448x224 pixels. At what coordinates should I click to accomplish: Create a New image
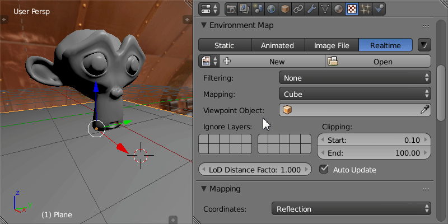point(272,61)
